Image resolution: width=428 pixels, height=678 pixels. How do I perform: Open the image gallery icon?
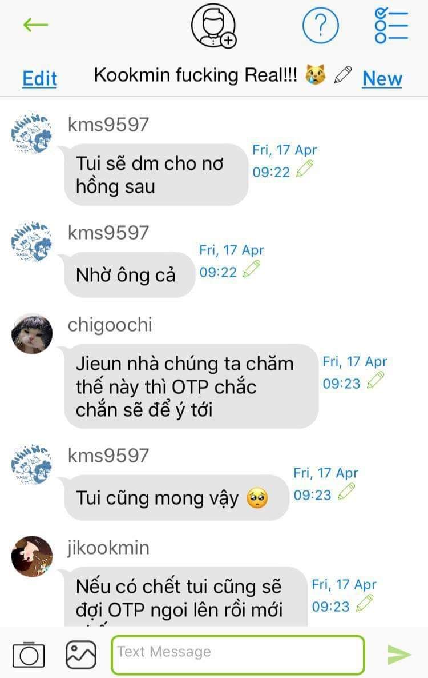point(80,654)
